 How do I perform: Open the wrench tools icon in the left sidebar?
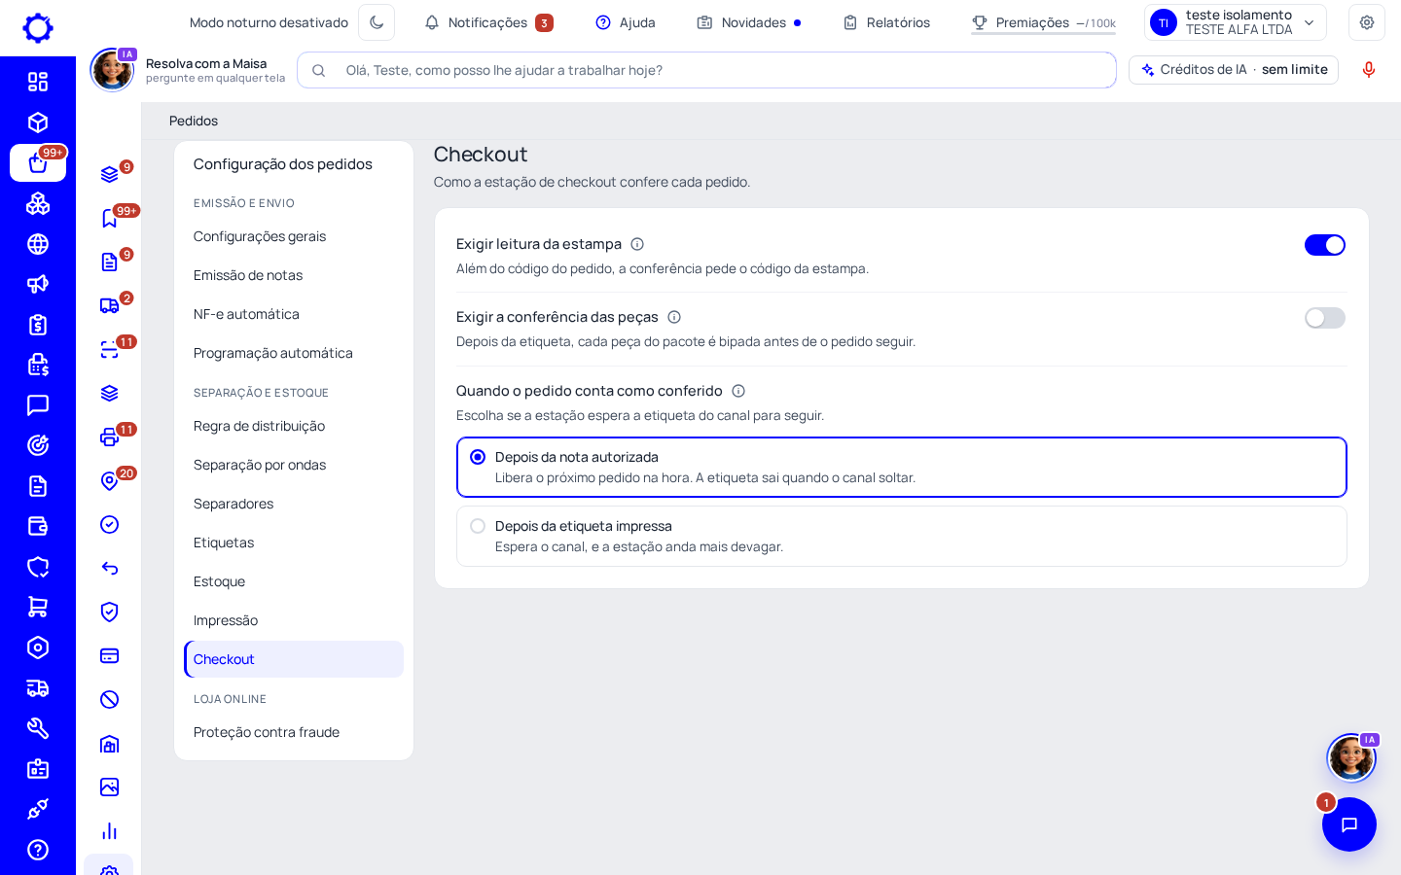click(38, 728)
